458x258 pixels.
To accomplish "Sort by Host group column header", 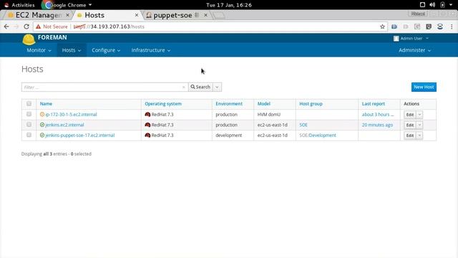I will [311, 104].
